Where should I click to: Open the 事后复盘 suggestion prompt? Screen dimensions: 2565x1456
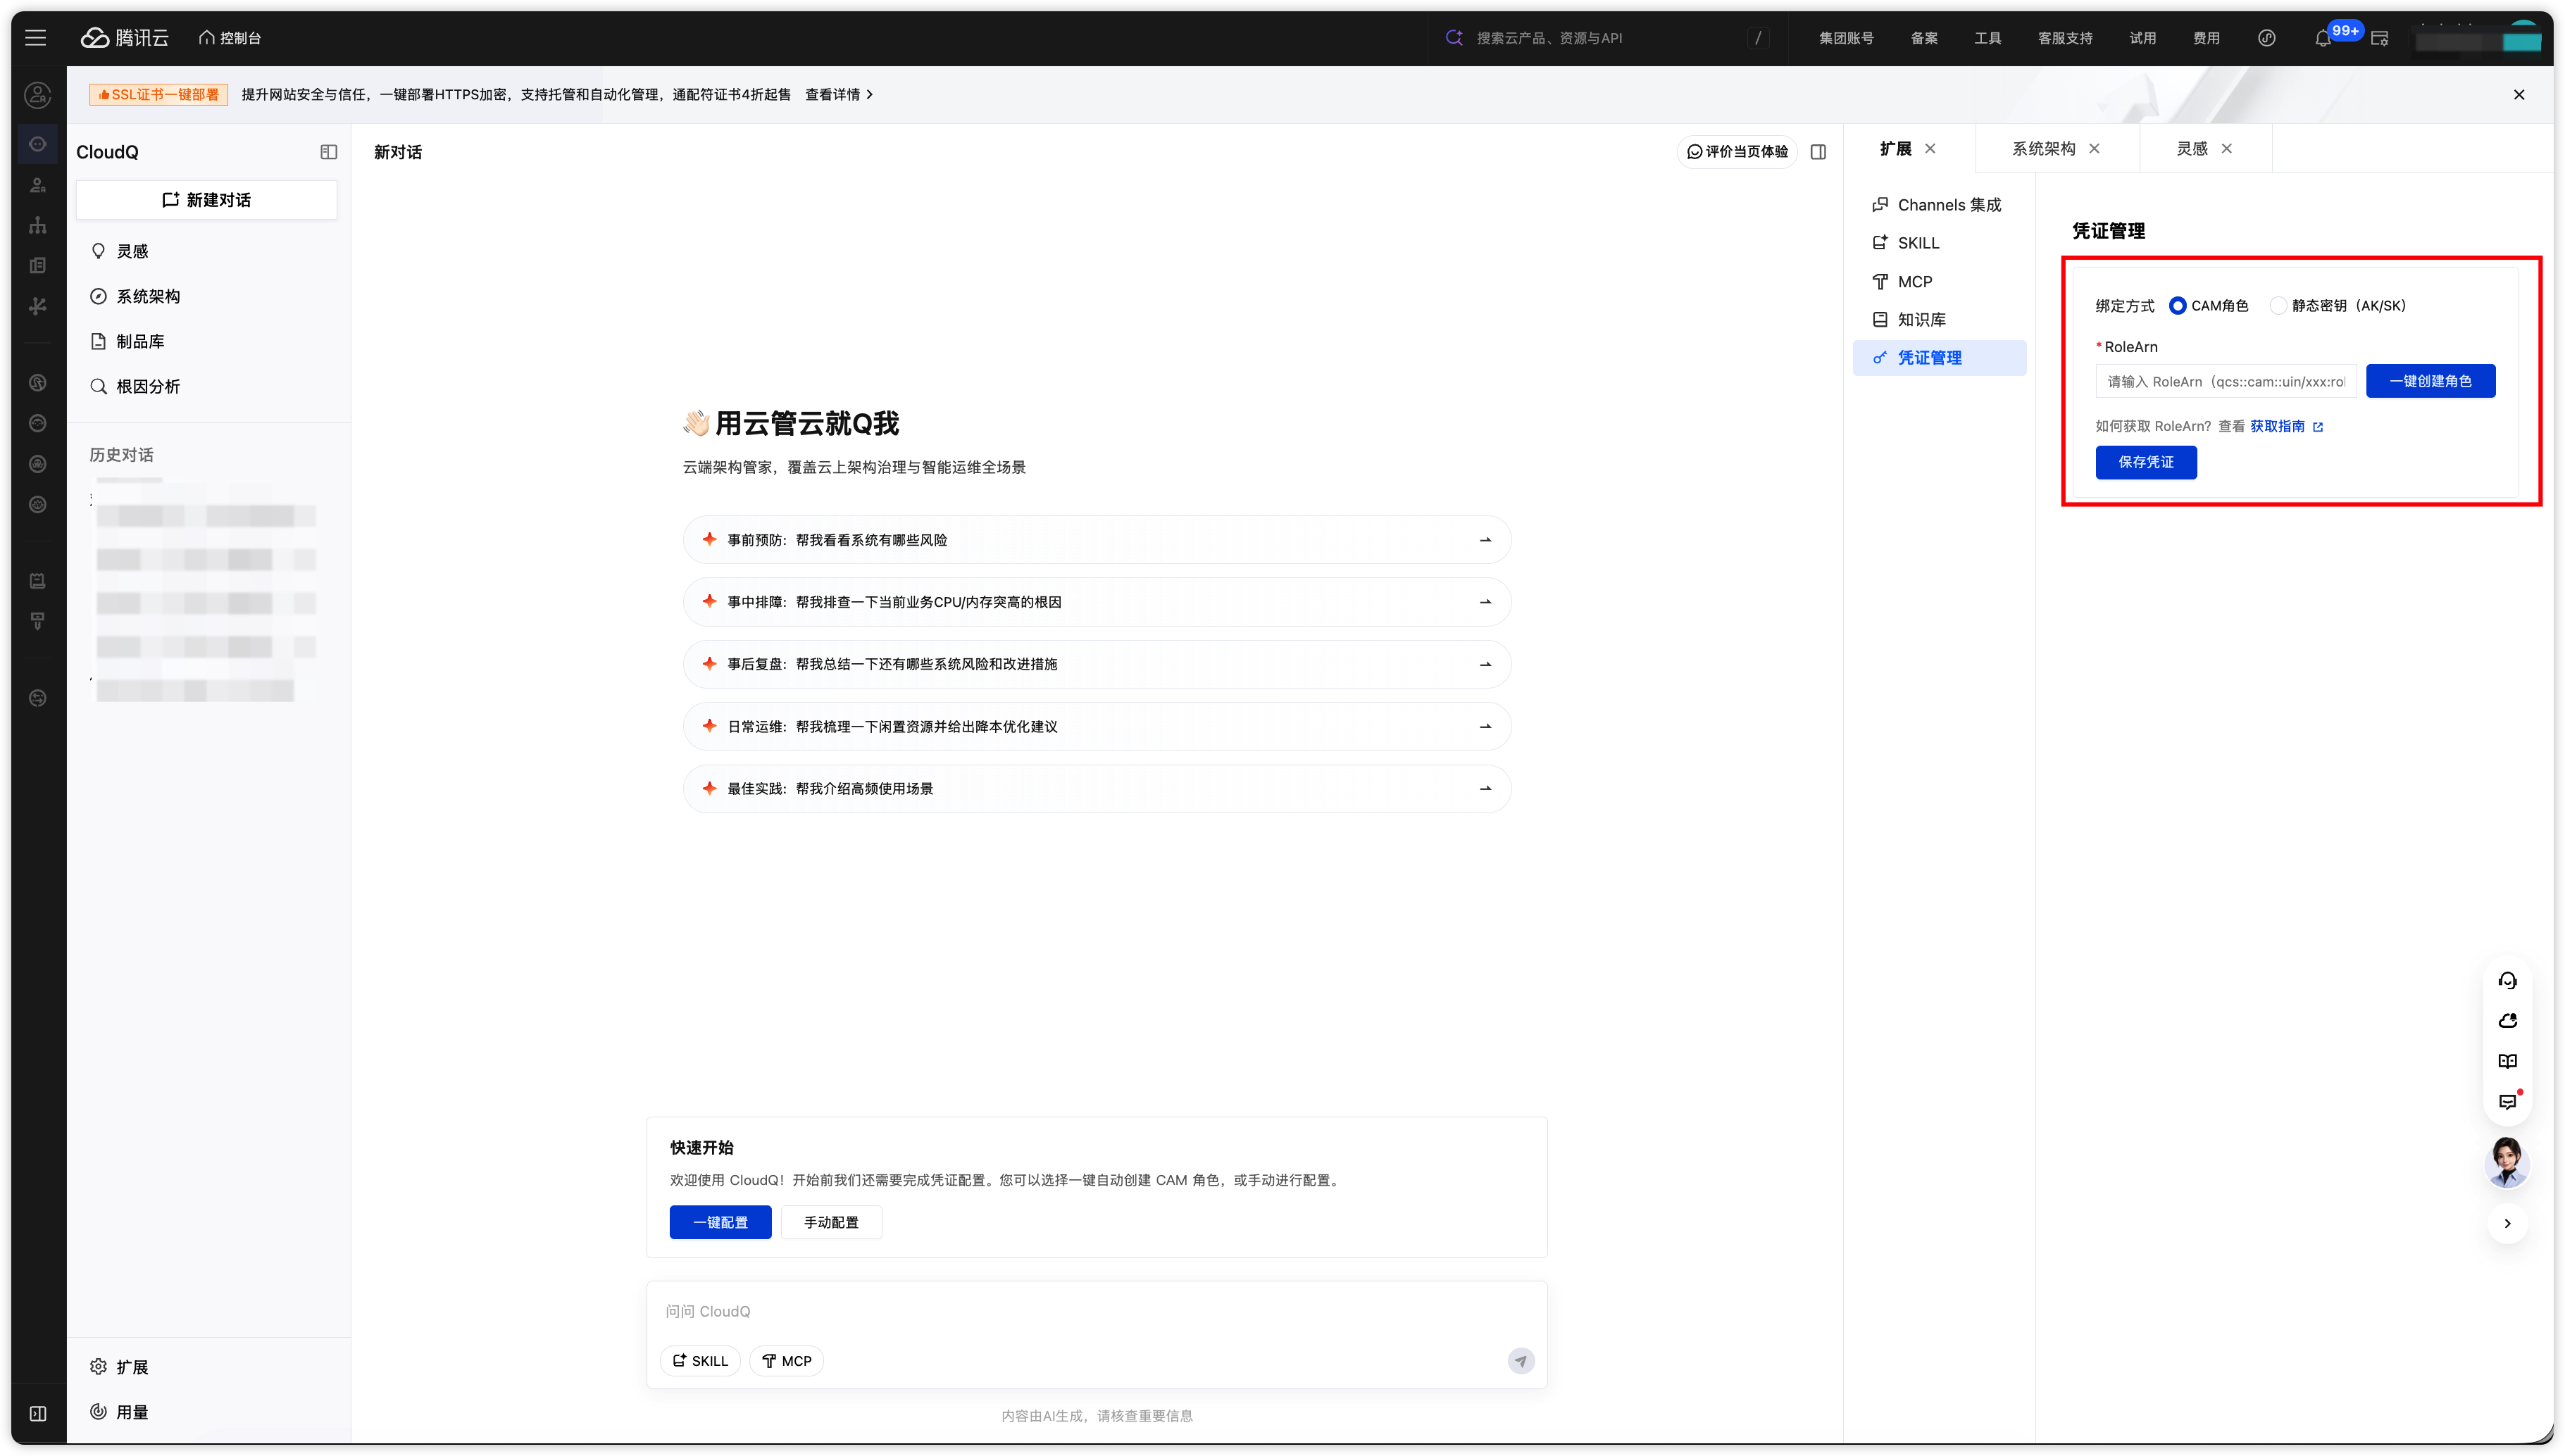click(x=1096, y=664)
